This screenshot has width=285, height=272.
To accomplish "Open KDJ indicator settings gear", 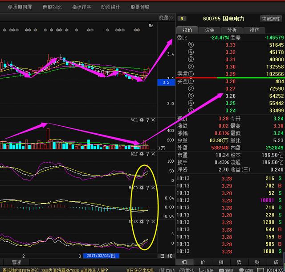I will pyautogui.click(x=142, y=154).
